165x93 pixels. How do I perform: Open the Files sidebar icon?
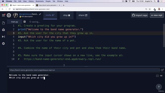point(3,23)
